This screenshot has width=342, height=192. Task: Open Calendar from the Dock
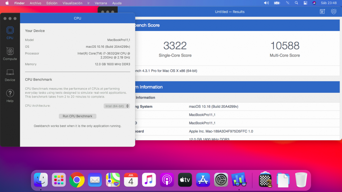tap(131, 180)
